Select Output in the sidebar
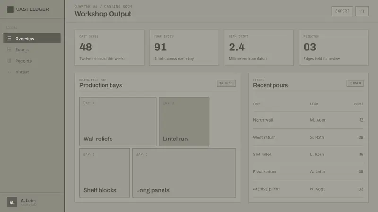 point(32,72)
